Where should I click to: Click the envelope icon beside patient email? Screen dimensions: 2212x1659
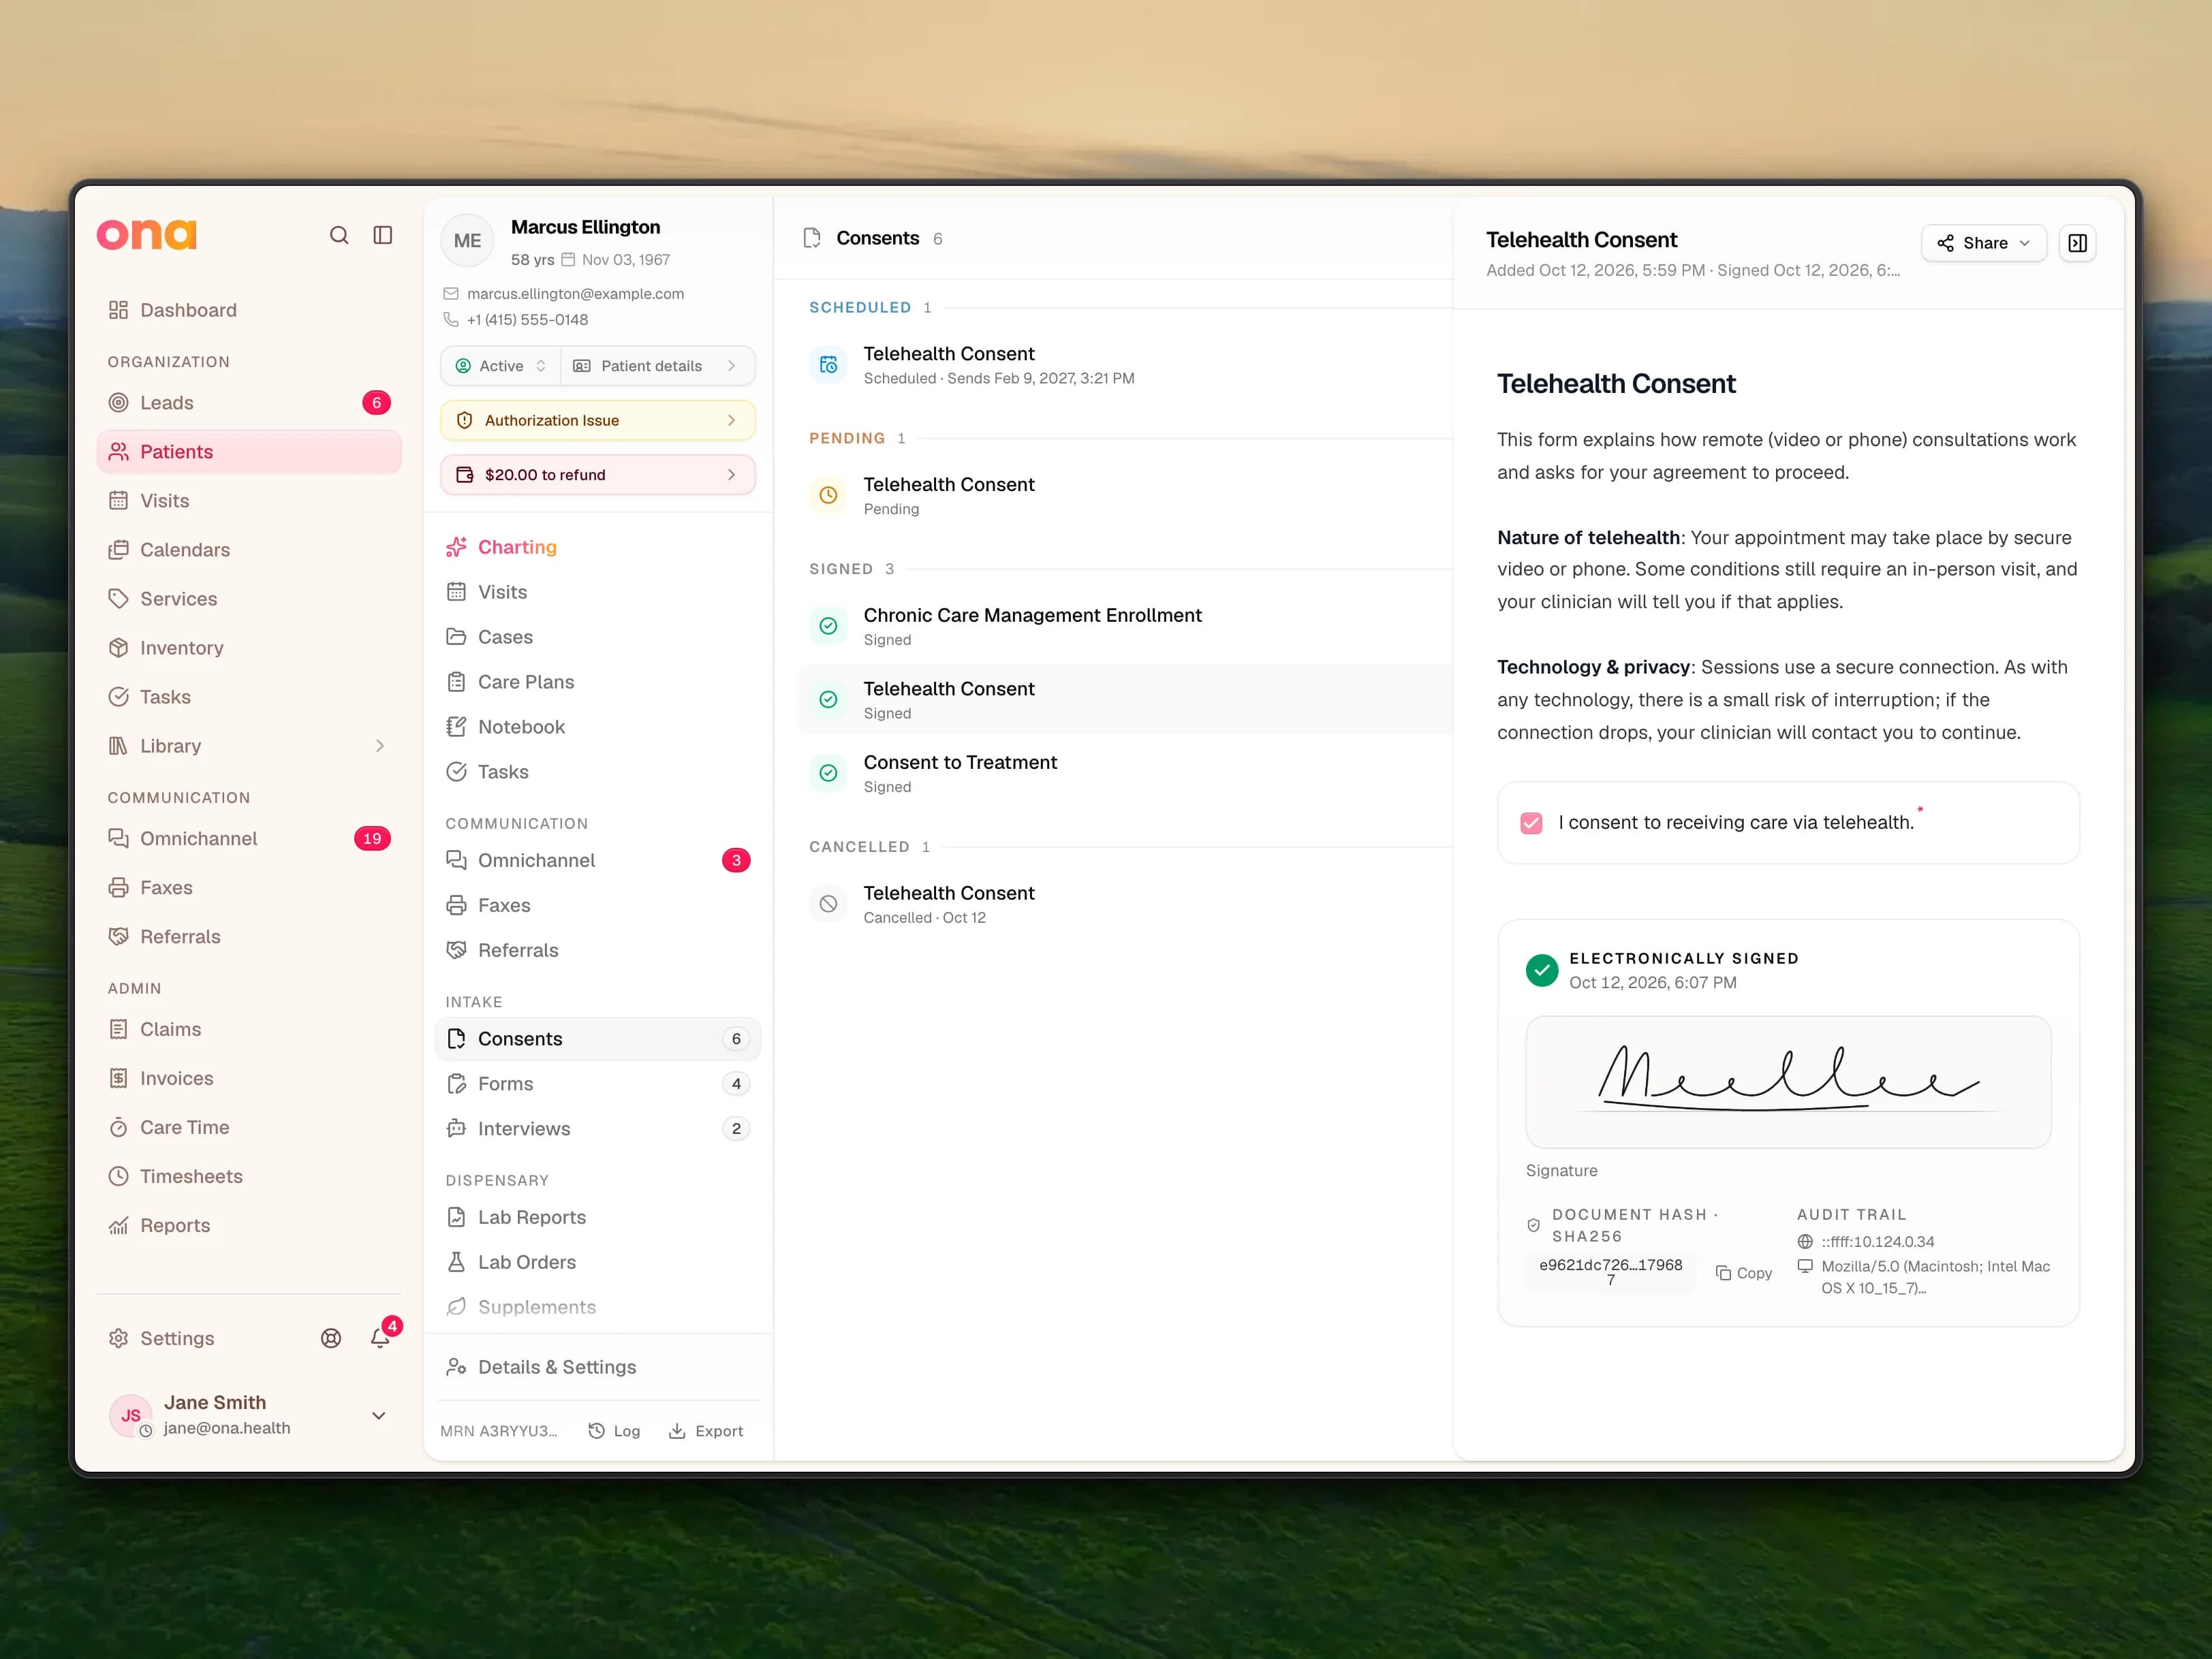pyautogui.click(x=451, y=294)
